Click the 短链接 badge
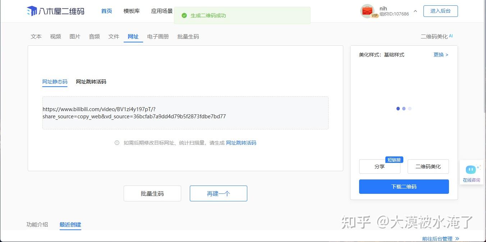This screenshot has width=486, height=242. point(394,160)
